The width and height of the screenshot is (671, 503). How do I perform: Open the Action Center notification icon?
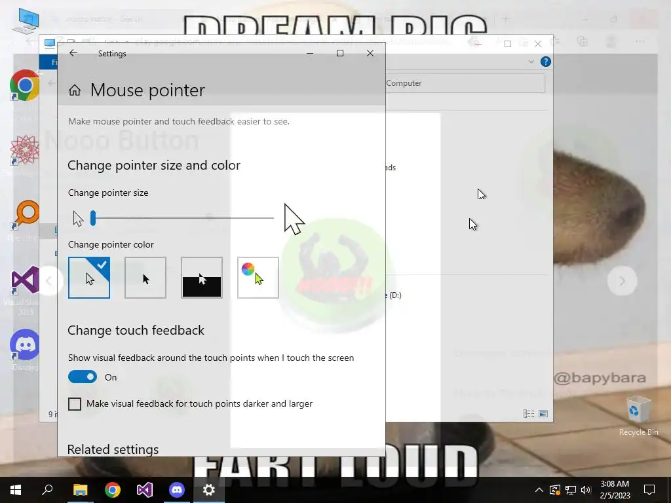coord(649,490)
